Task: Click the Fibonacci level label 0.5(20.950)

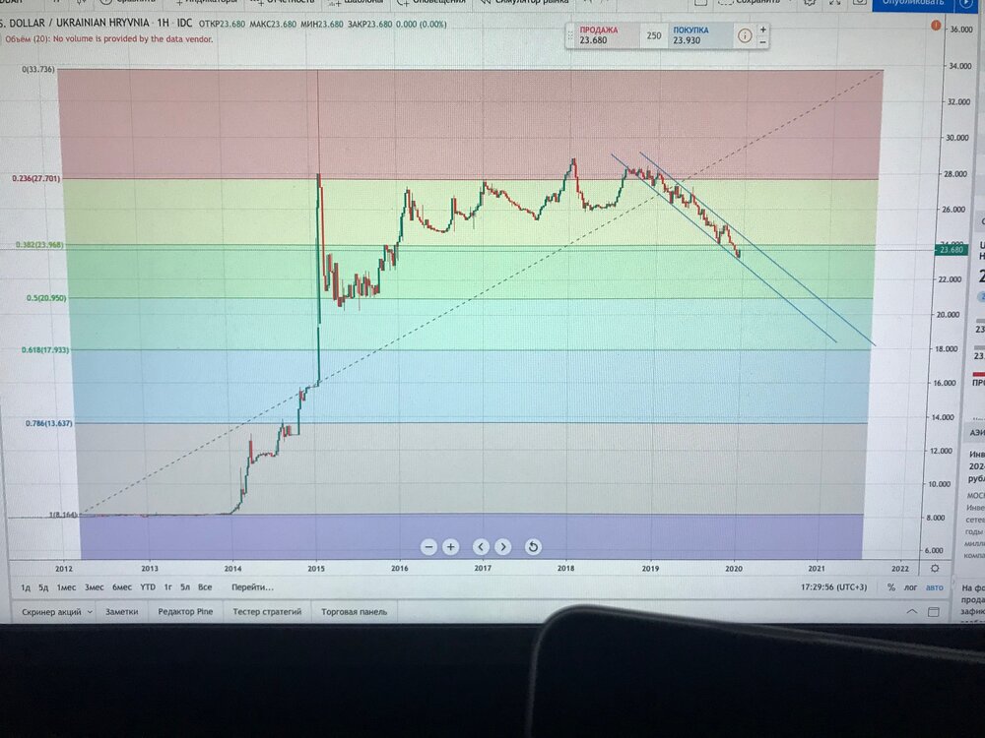Action: click(x=46, y=298)
